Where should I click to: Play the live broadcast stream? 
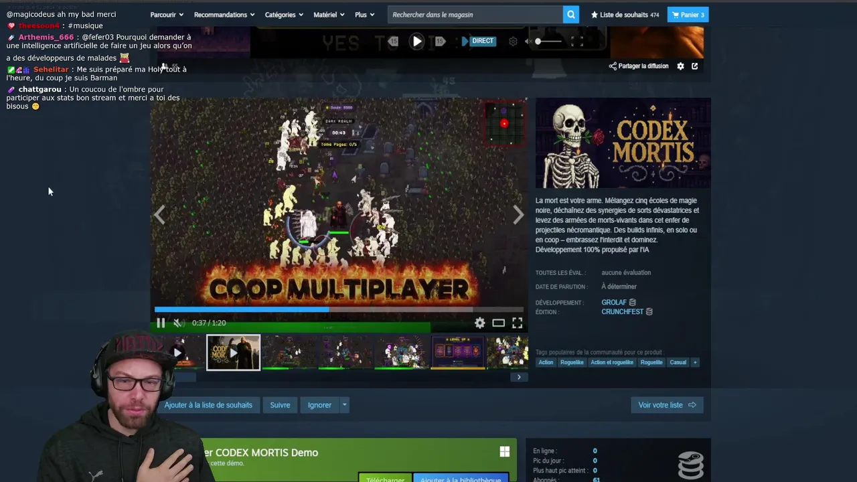click(416, 42)
